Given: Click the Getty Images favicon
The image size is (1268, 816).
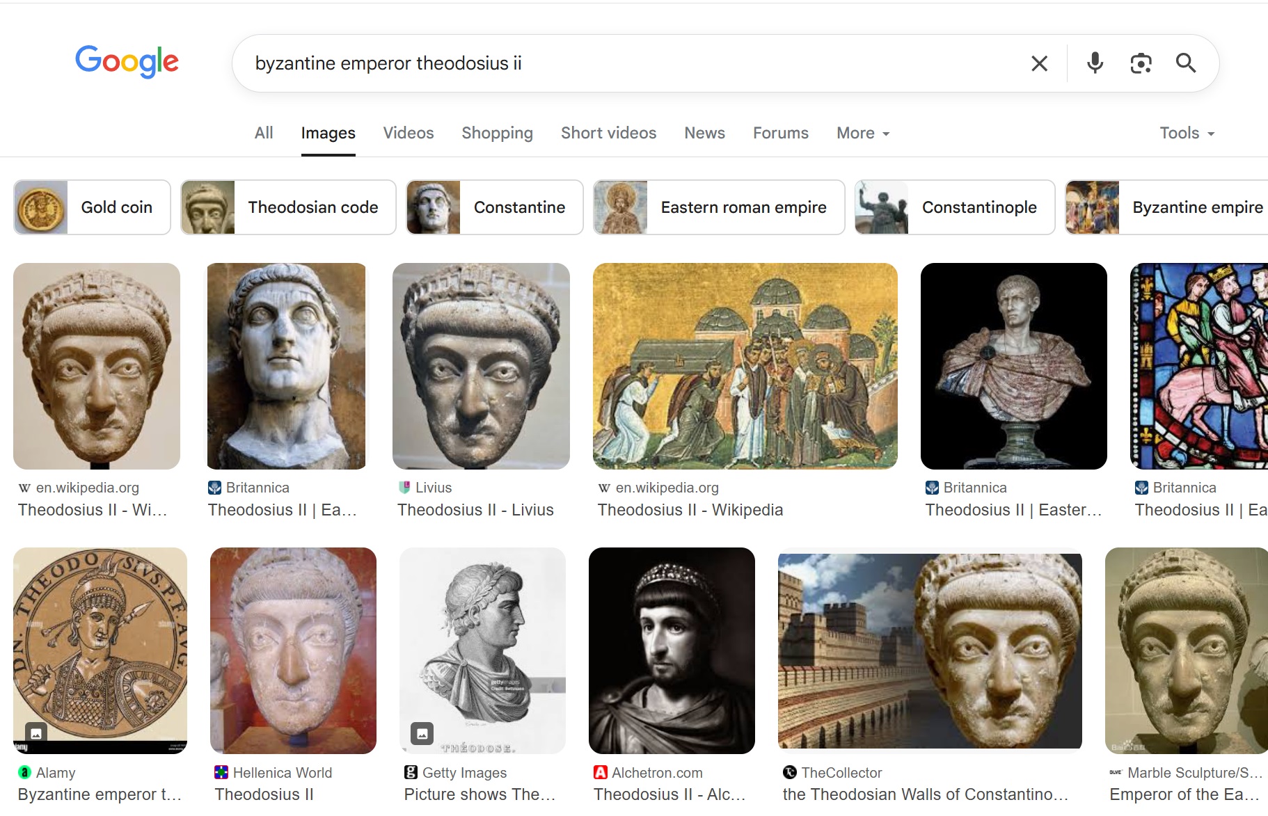Looking at the screenshot, I should point(411,772).
